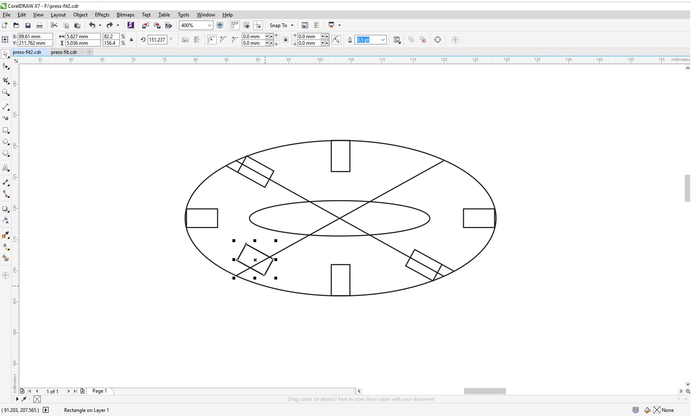Expand the document palette flyout arrow
691x416 pixels.
pos(17,399)
